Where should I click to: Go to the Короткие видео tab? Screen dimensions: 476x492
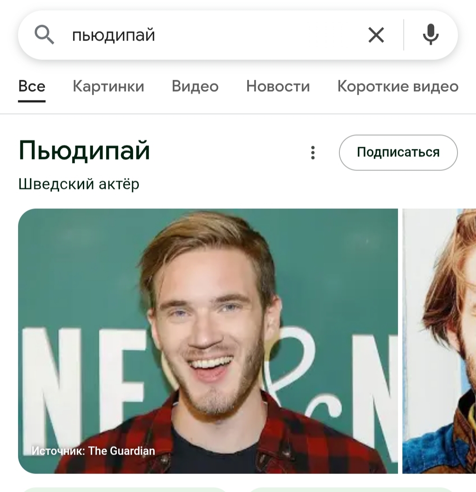point(398,86)
